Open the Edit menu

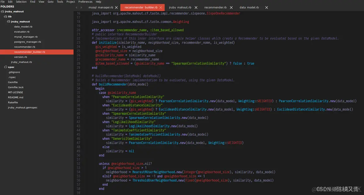pos(10,2)
